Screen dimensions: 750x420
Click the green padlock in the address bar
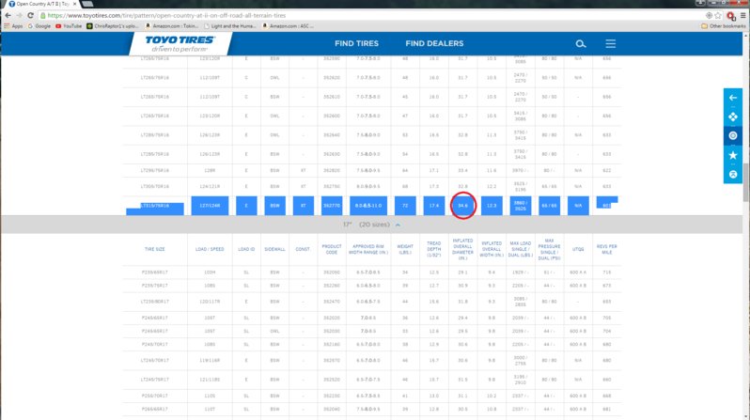click(43, 15)
